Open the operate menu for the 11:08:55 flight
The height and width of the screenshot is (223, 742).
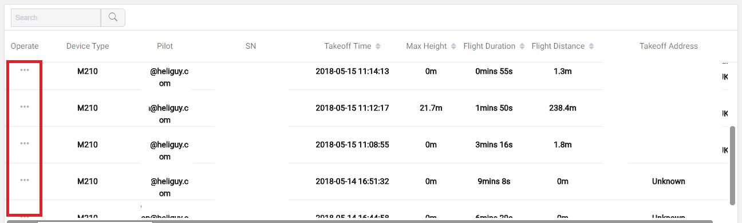(25, 143)
